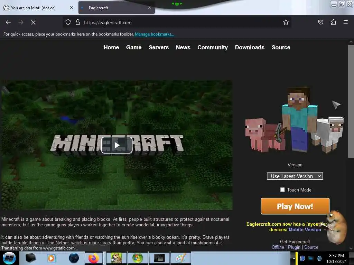Image resolution: width=354 pixels, height=265 pixels.
Task: Open the black box taskbar icon
Action: pos(30,258)
